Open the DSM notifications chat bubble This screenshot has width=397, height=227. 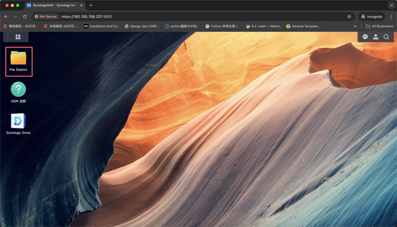[x=365, y=37]
